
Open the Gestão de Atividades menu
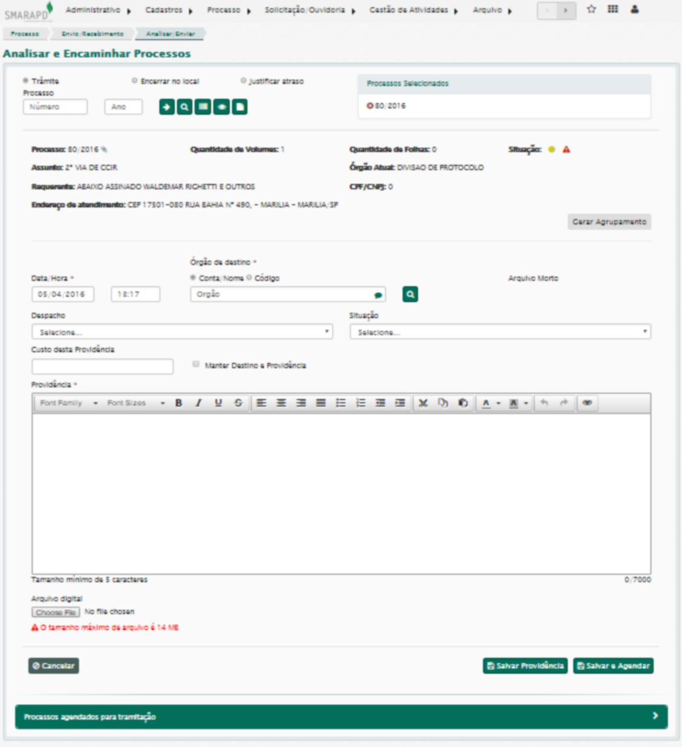[413, 10]
